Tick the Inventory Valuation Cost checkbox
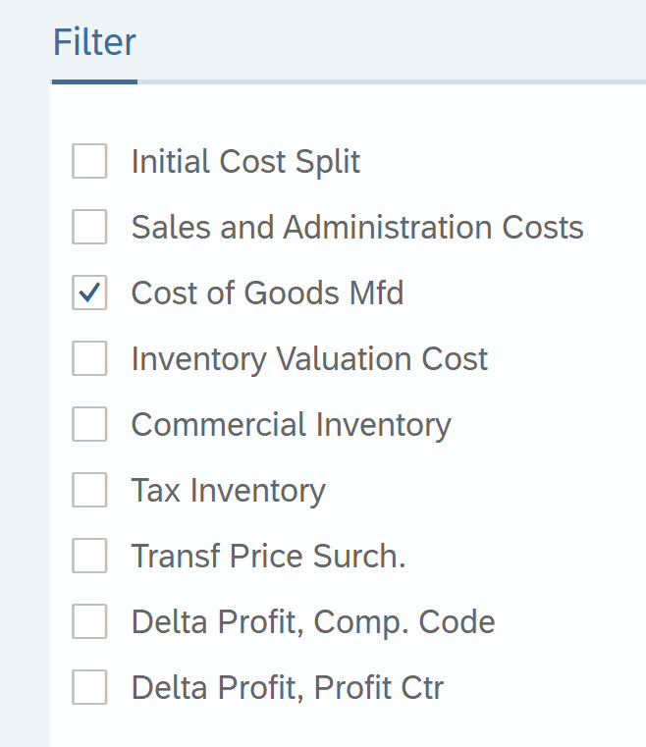The image size is (646, 747). pyautogui.click(x=89, y=358)
